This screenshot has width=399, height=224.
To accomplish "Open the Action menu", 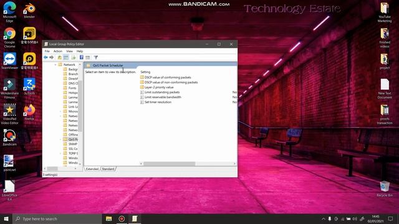I will (x=58, y=51).
